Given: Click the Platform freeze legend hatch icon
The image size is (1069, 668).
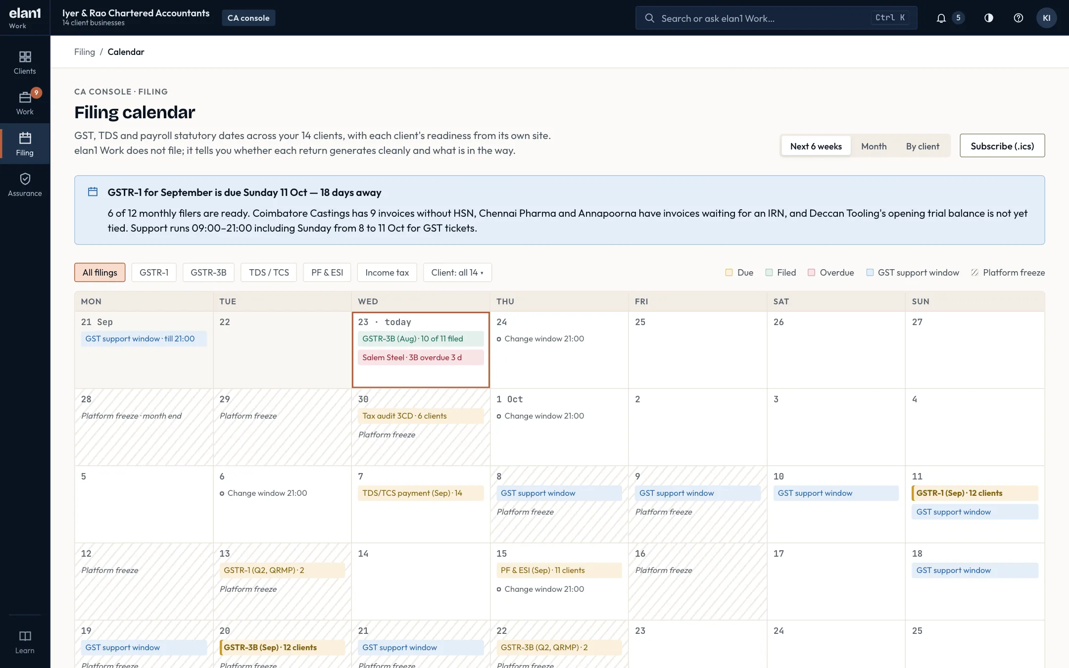Looking at the screenshot, I should pos(974,273).
